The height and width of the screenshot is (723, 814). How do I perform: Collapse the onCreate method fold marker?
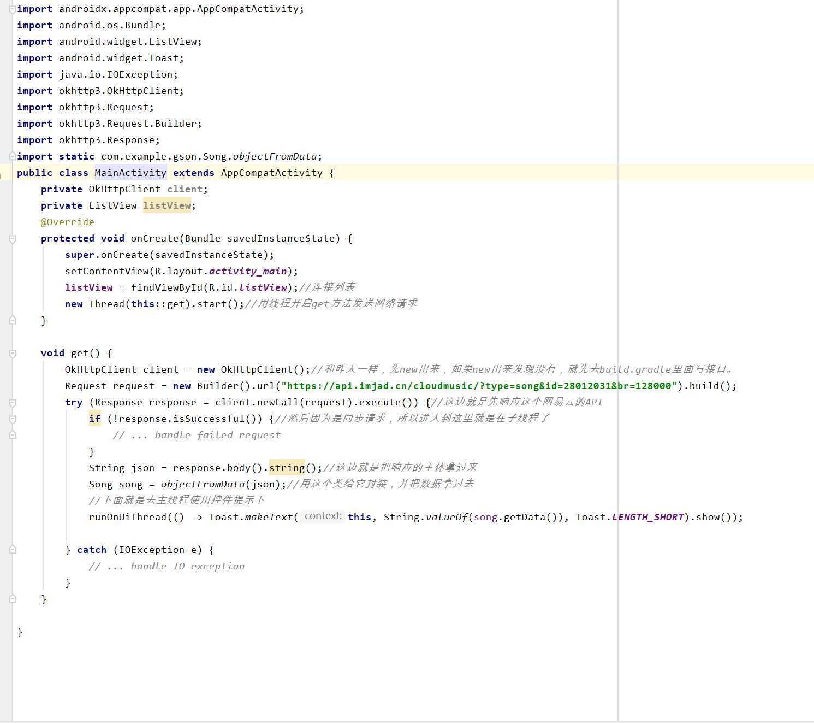tap(13, 239)
